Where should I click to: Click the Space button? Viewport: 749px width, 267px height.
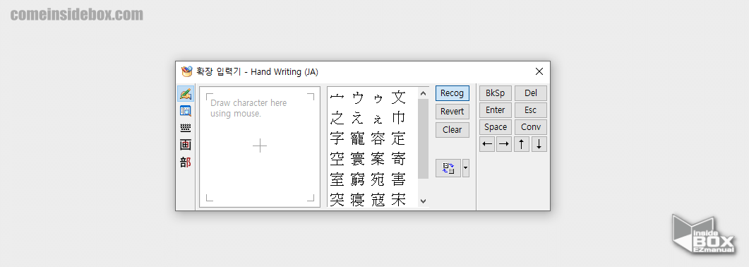point(496,127)
